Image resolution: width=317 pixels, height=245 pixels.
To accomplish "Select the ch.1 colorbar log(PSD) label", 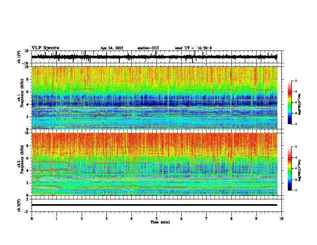I will tap(300, 104).
